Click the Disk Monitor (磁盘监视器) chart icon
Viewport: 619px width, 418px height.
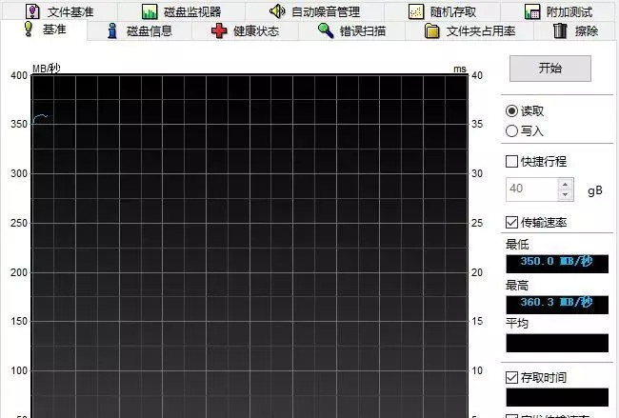[x=150, y=11]
